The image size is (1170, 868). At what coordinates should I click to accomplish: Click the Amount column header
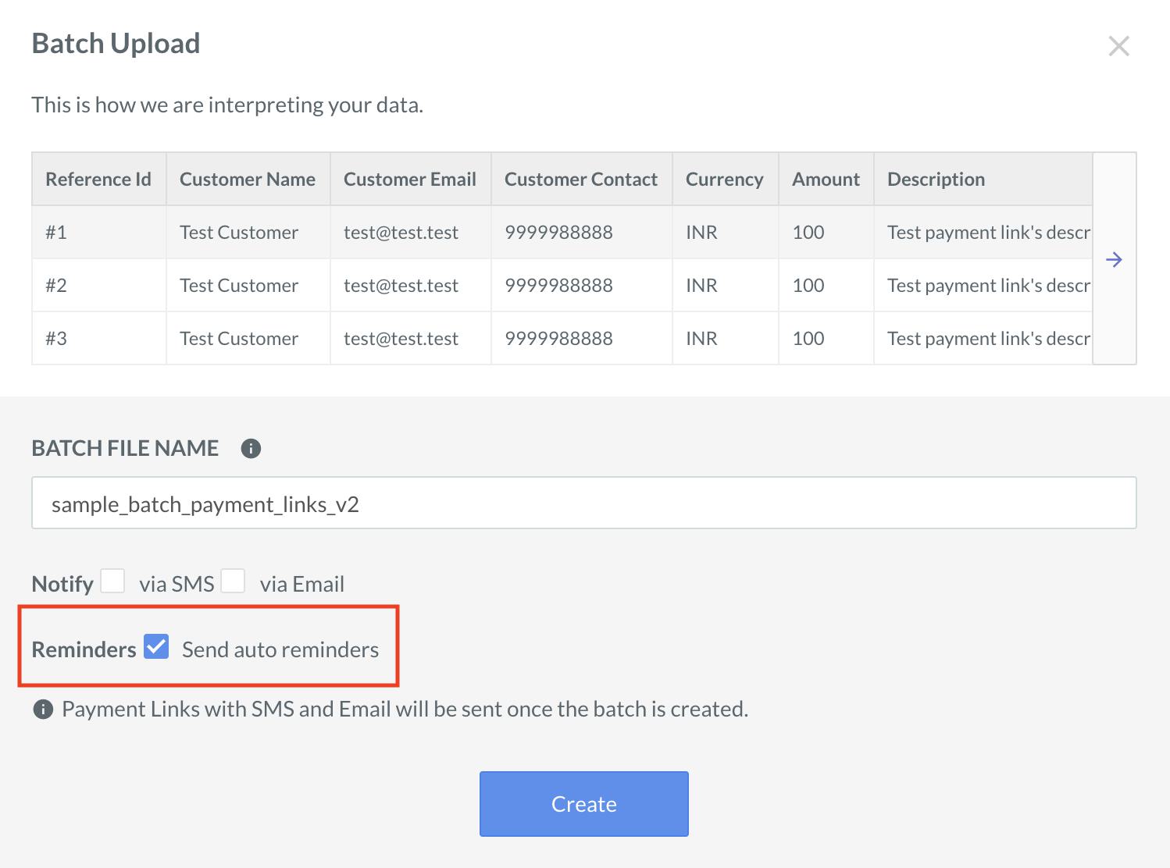826,180
